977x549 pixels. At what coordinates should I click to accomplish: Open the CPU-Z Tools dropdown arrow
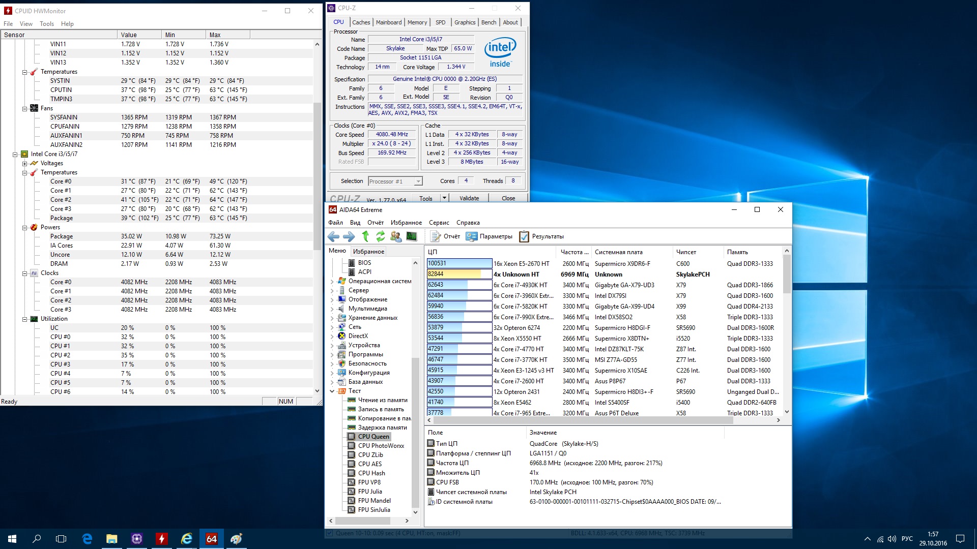[444, 198]
